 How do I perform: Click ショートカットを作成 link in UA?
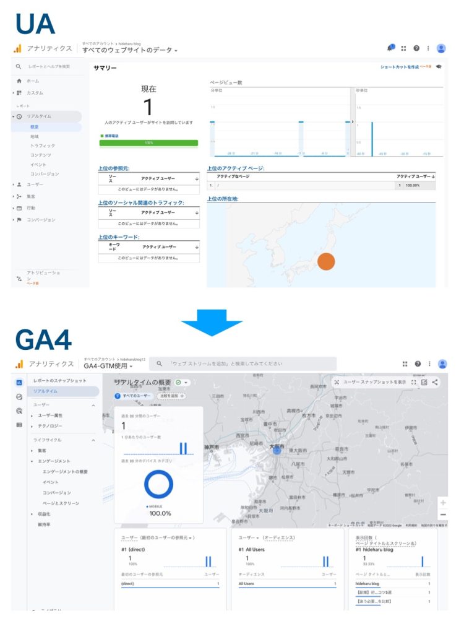pyautogui.click(x=400, y=66)
